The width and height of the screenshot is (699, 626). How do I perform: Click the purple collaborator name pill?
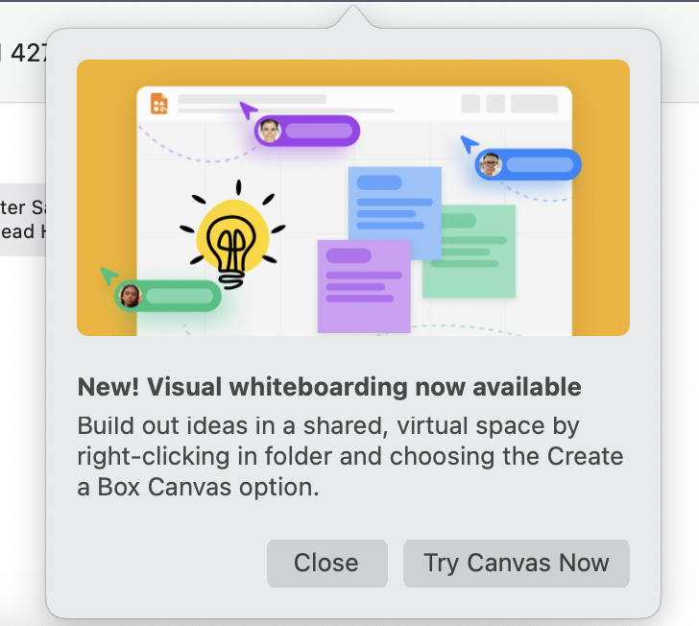[307, 132]
